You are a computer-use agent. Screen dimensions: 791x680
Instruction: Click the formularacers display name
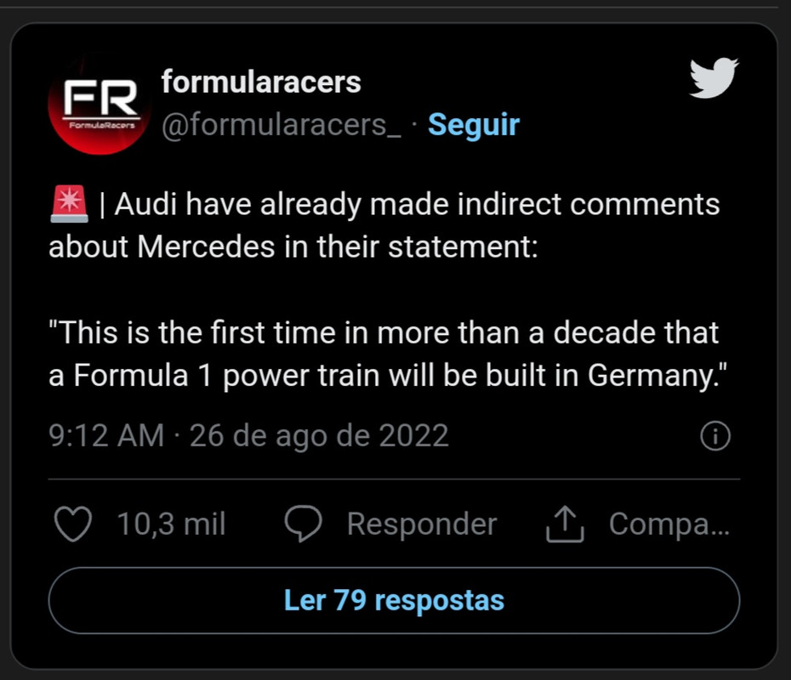pyautogui.click(x=261, y=82)
